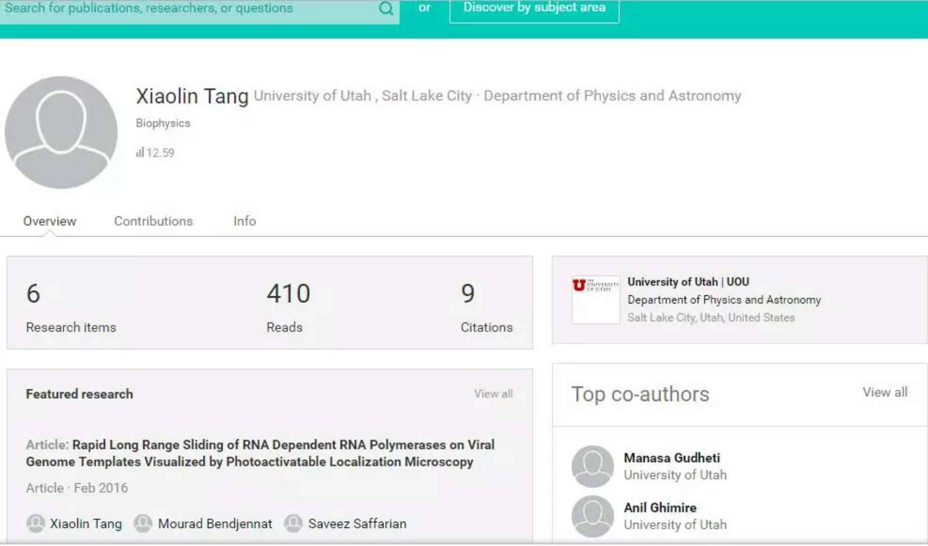Image resolution: width=928 pixels, height=546 pixels.
Task: Click author name Mourad Bendjennat
Action: [x=215, y=523]
